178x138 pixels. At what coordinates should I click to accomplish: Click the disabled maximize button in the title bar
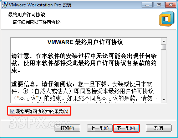click(159, 5)
